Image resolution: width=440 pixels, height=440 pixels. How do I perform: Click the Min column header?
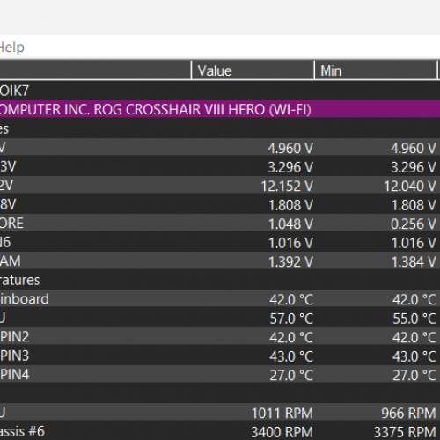pyautogui.click(x=376, y=70)
